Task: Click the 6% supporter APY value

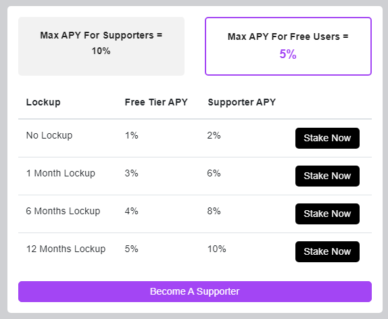Action: [x=214, y=173]
